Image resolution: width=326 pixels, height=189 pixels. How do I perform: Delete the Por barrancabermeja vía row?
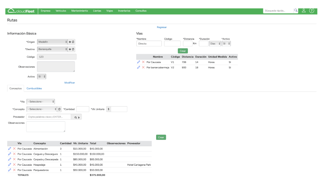coord(143,68)
